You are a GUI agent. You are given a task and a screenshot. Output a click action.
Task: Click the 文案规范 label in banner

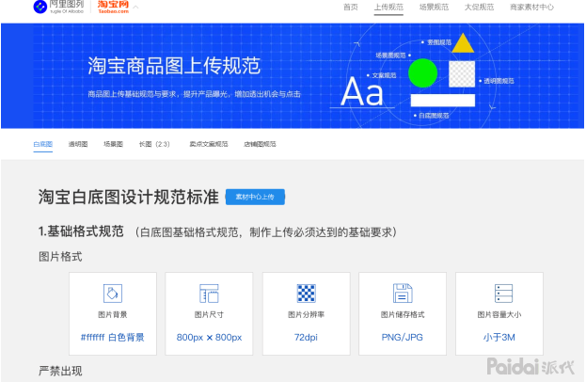384,75
